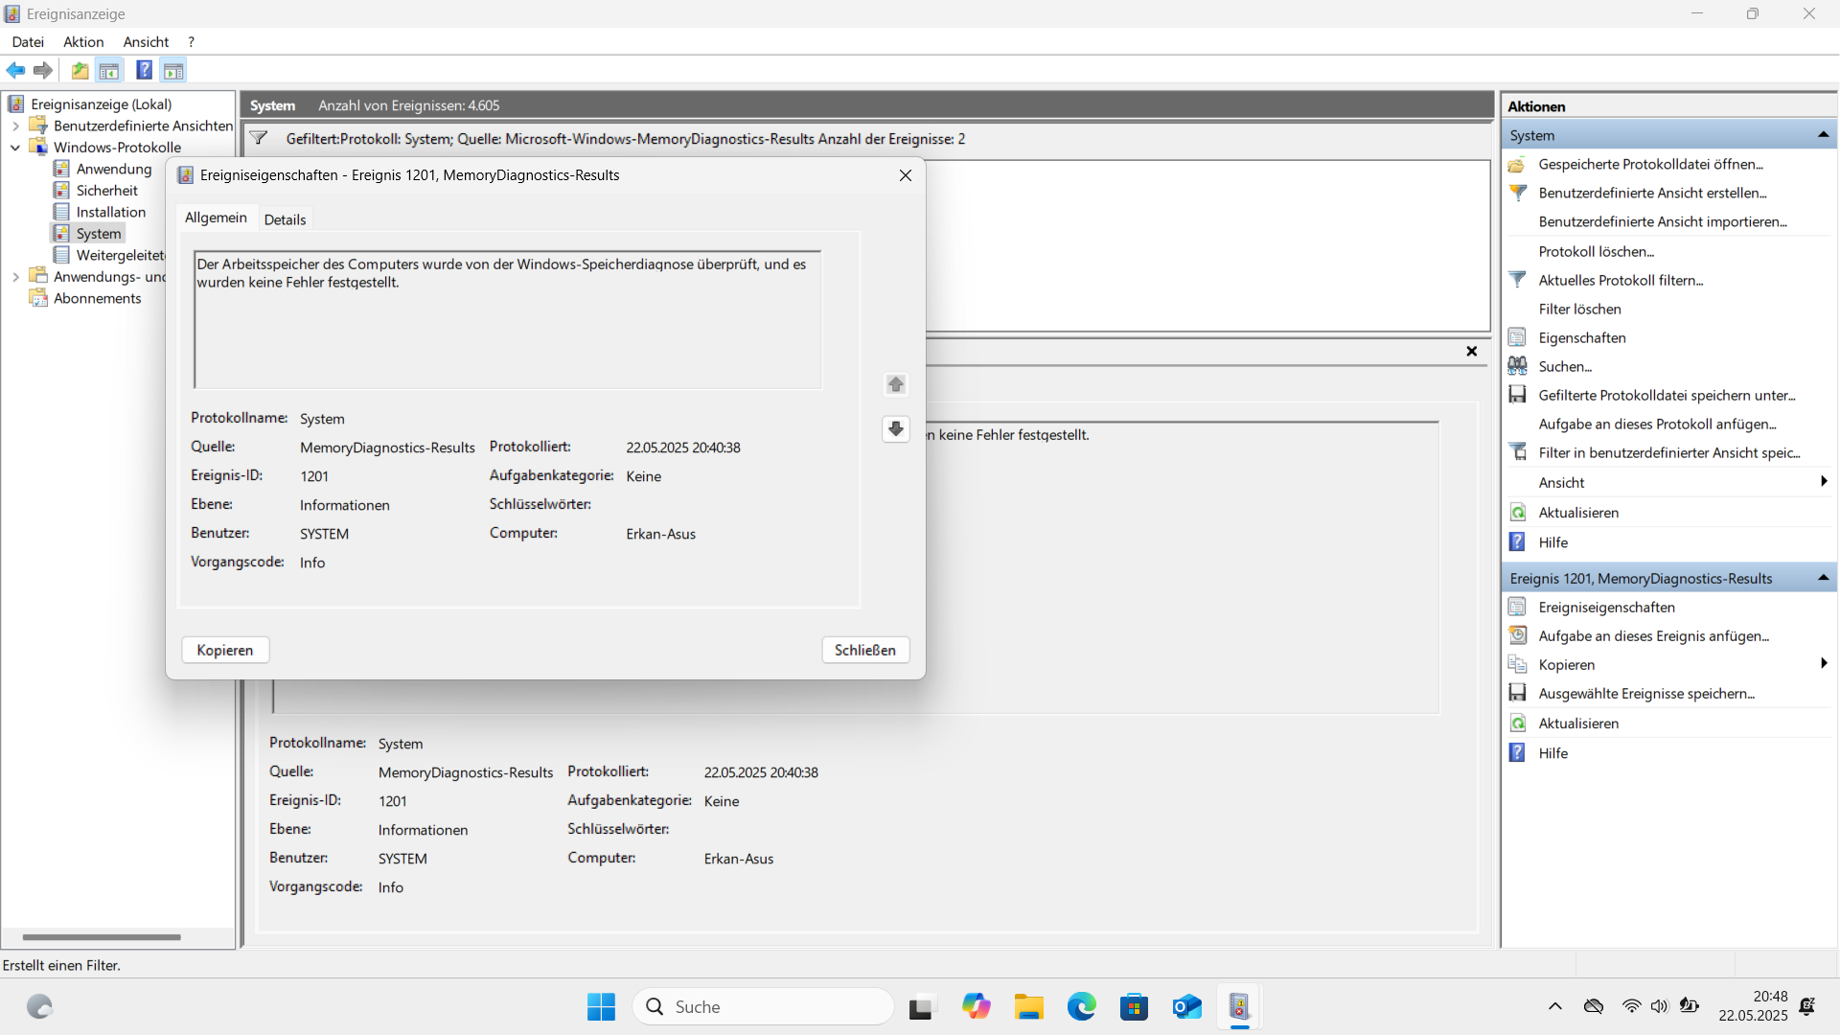The height and width of the screenshot is (1035, 1840).
Task: Close the dialog with the Schließen button
Action: click(864, 650)
